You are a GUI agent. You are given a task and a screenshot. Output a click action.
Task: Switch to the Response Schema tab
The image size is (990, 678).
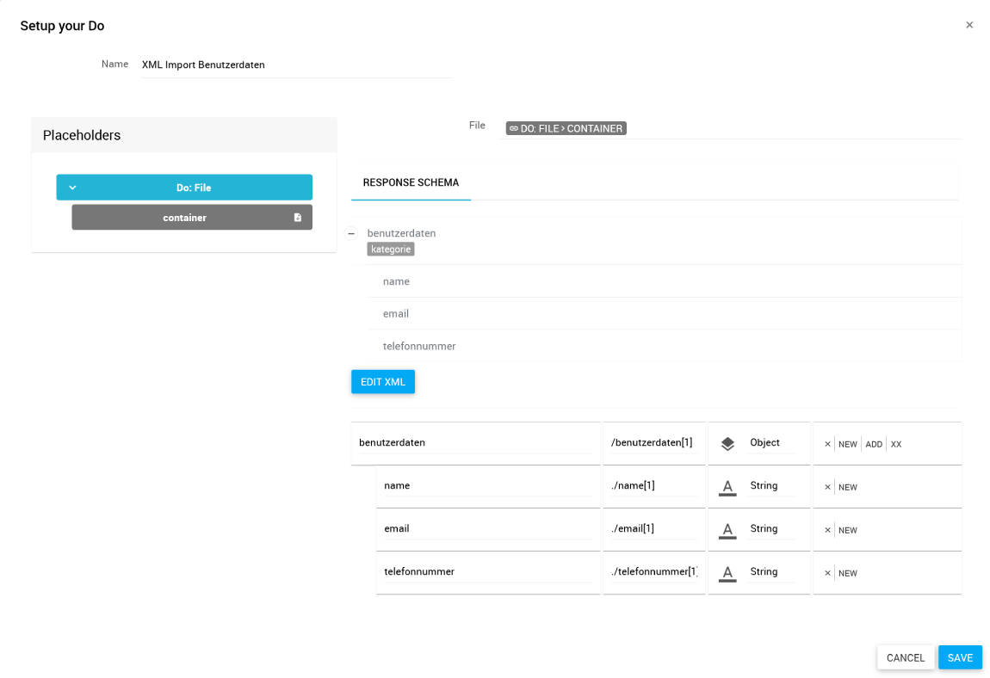coord(411,182)
